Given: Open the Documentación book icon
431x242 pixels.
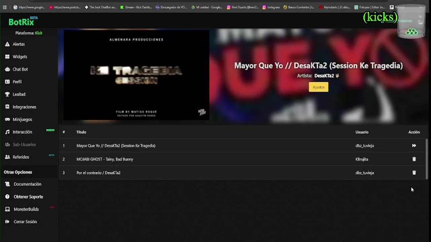Looking at the screenshot, I should 7,184.
